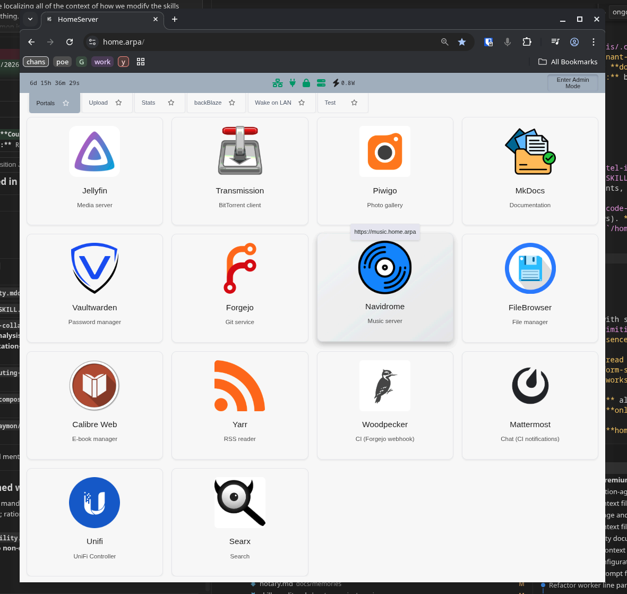Toggle the star on the backBlaze tab
This screenshot has width=627, height=594.
click(232, 103)
